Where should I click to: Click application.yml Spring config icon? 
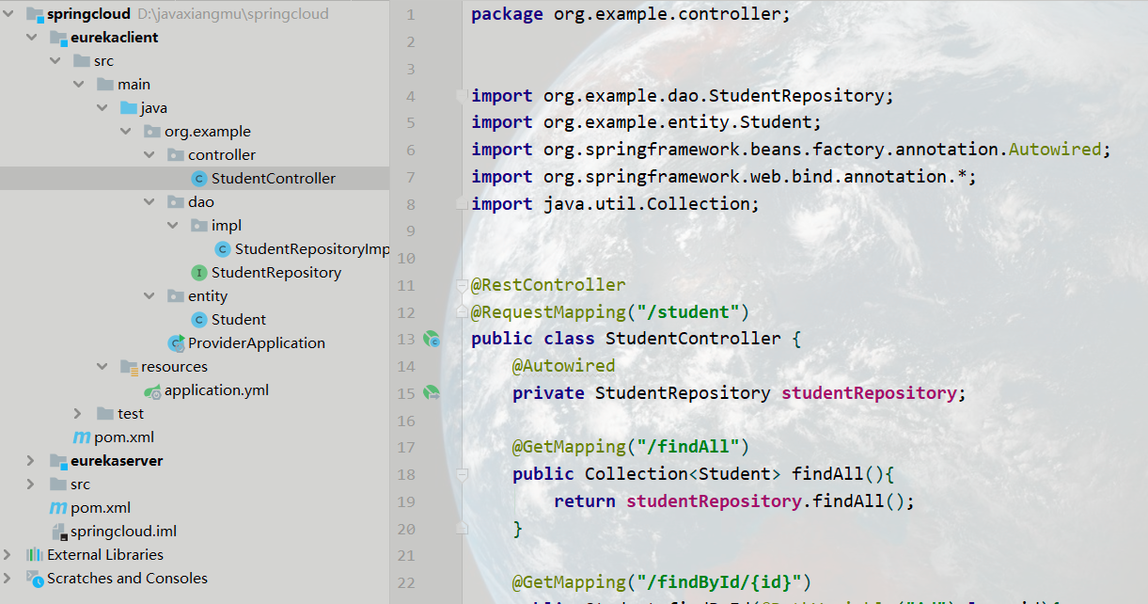click(152, 390)
